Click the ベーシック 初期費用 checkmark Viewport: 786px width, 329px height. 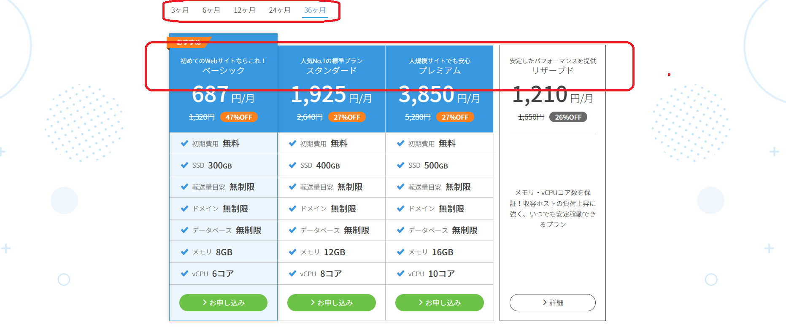click(184, 143)
